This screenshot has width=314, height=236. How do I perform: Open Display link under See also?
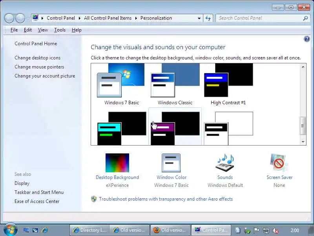[x=22, y=183]
